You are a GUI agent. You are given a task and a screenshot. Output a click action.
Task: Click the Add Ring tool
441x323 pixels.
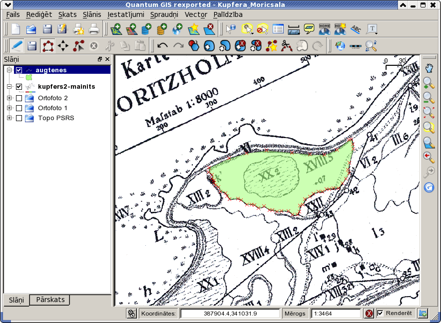tap(209, 46)
